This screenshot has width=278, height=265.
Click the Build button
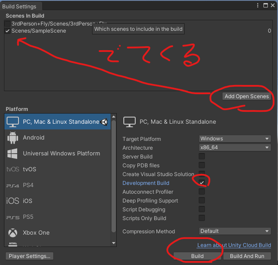click(197, 256)
